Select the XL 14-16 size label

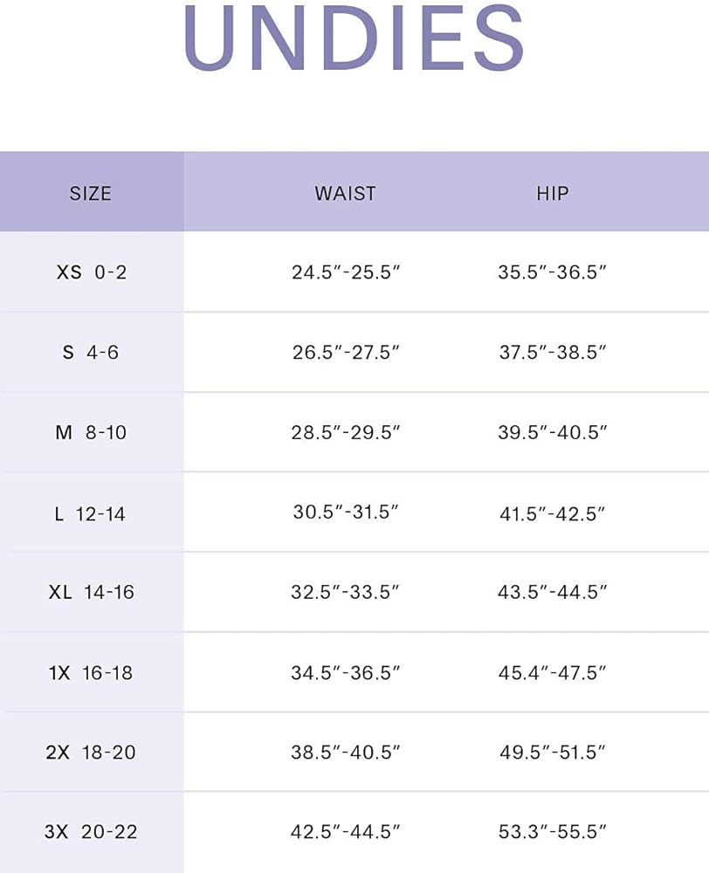tap(92, 592)
